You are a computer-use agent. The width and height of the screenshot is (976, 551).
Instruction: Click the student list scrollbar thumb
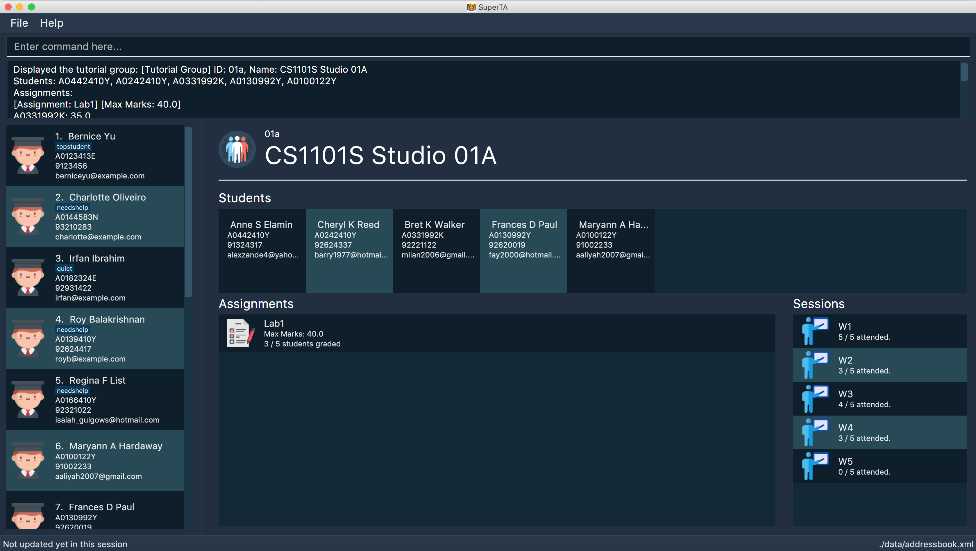point(188,212)
